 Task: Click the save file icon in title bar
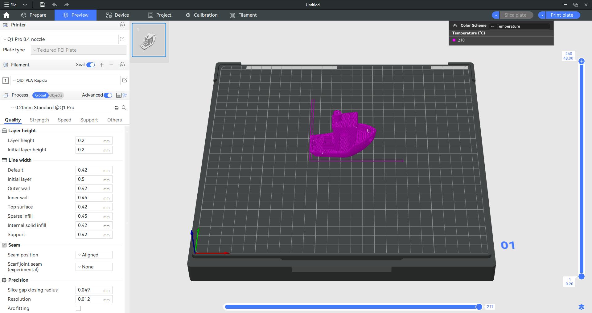tap(43, 5)
